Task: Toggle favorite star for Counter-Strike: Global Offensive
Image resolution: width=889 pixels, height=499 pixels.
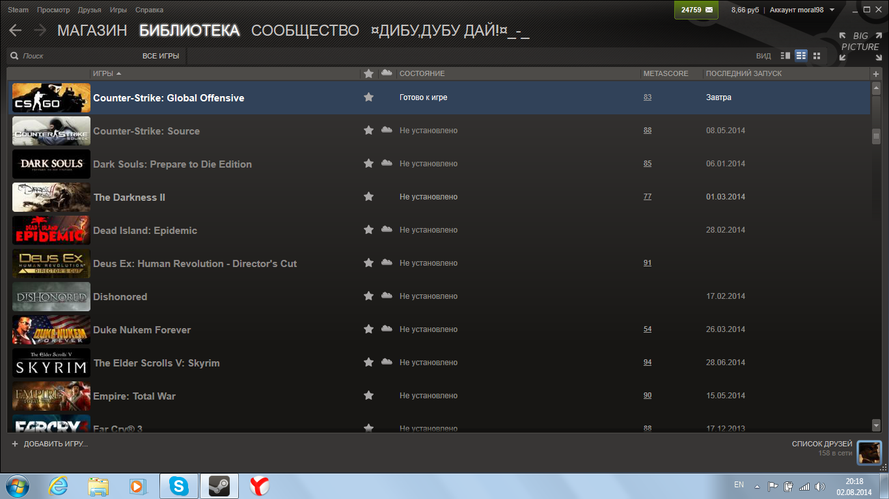Action: (369, 97)
